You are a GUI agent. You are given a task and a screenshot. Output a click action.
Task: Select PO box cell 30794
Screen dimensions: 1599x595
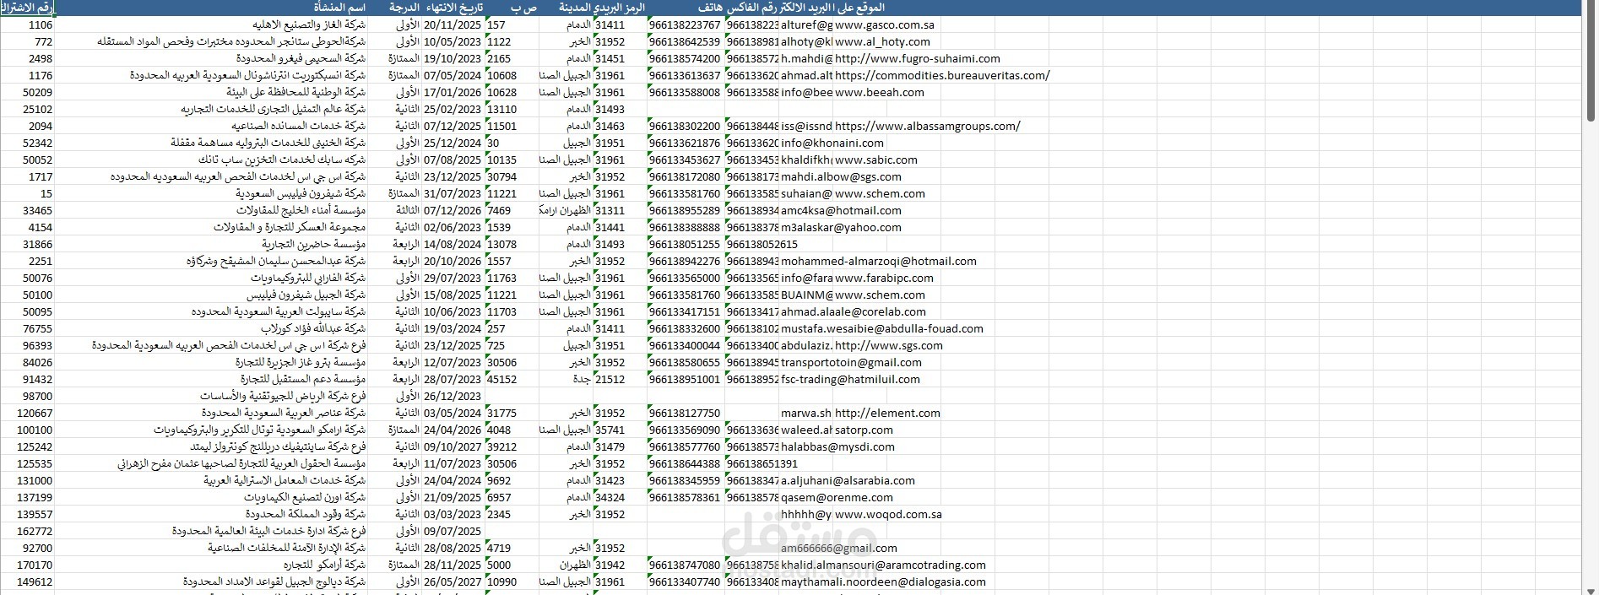[x=512, y=176]
